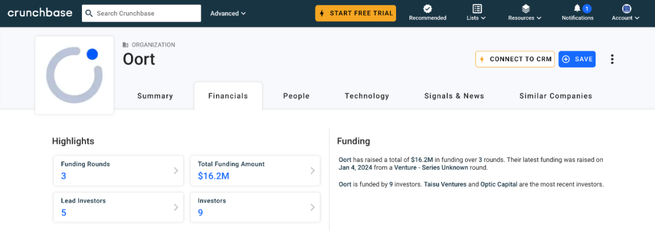Click the Start Free Trial button

tap(355, 13)
